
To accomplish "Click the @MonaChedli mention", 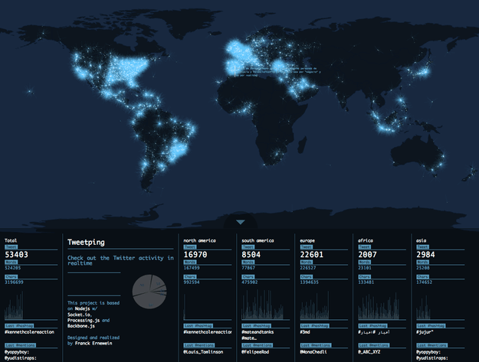I will click(313, 351).
